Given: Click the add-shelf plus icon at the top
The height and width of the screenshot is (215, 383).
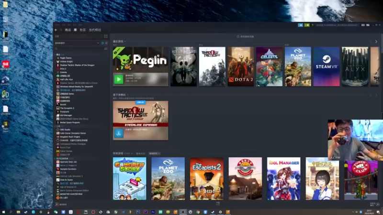Looking at the screenshot, I should tap(238, 37).
